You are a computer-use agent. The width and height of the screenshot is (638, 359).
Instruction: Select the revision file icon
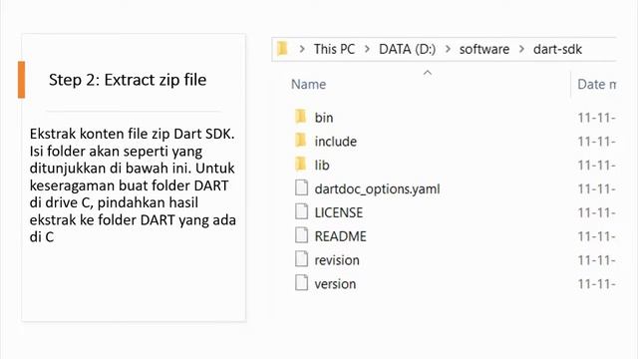tap(301, 259)
